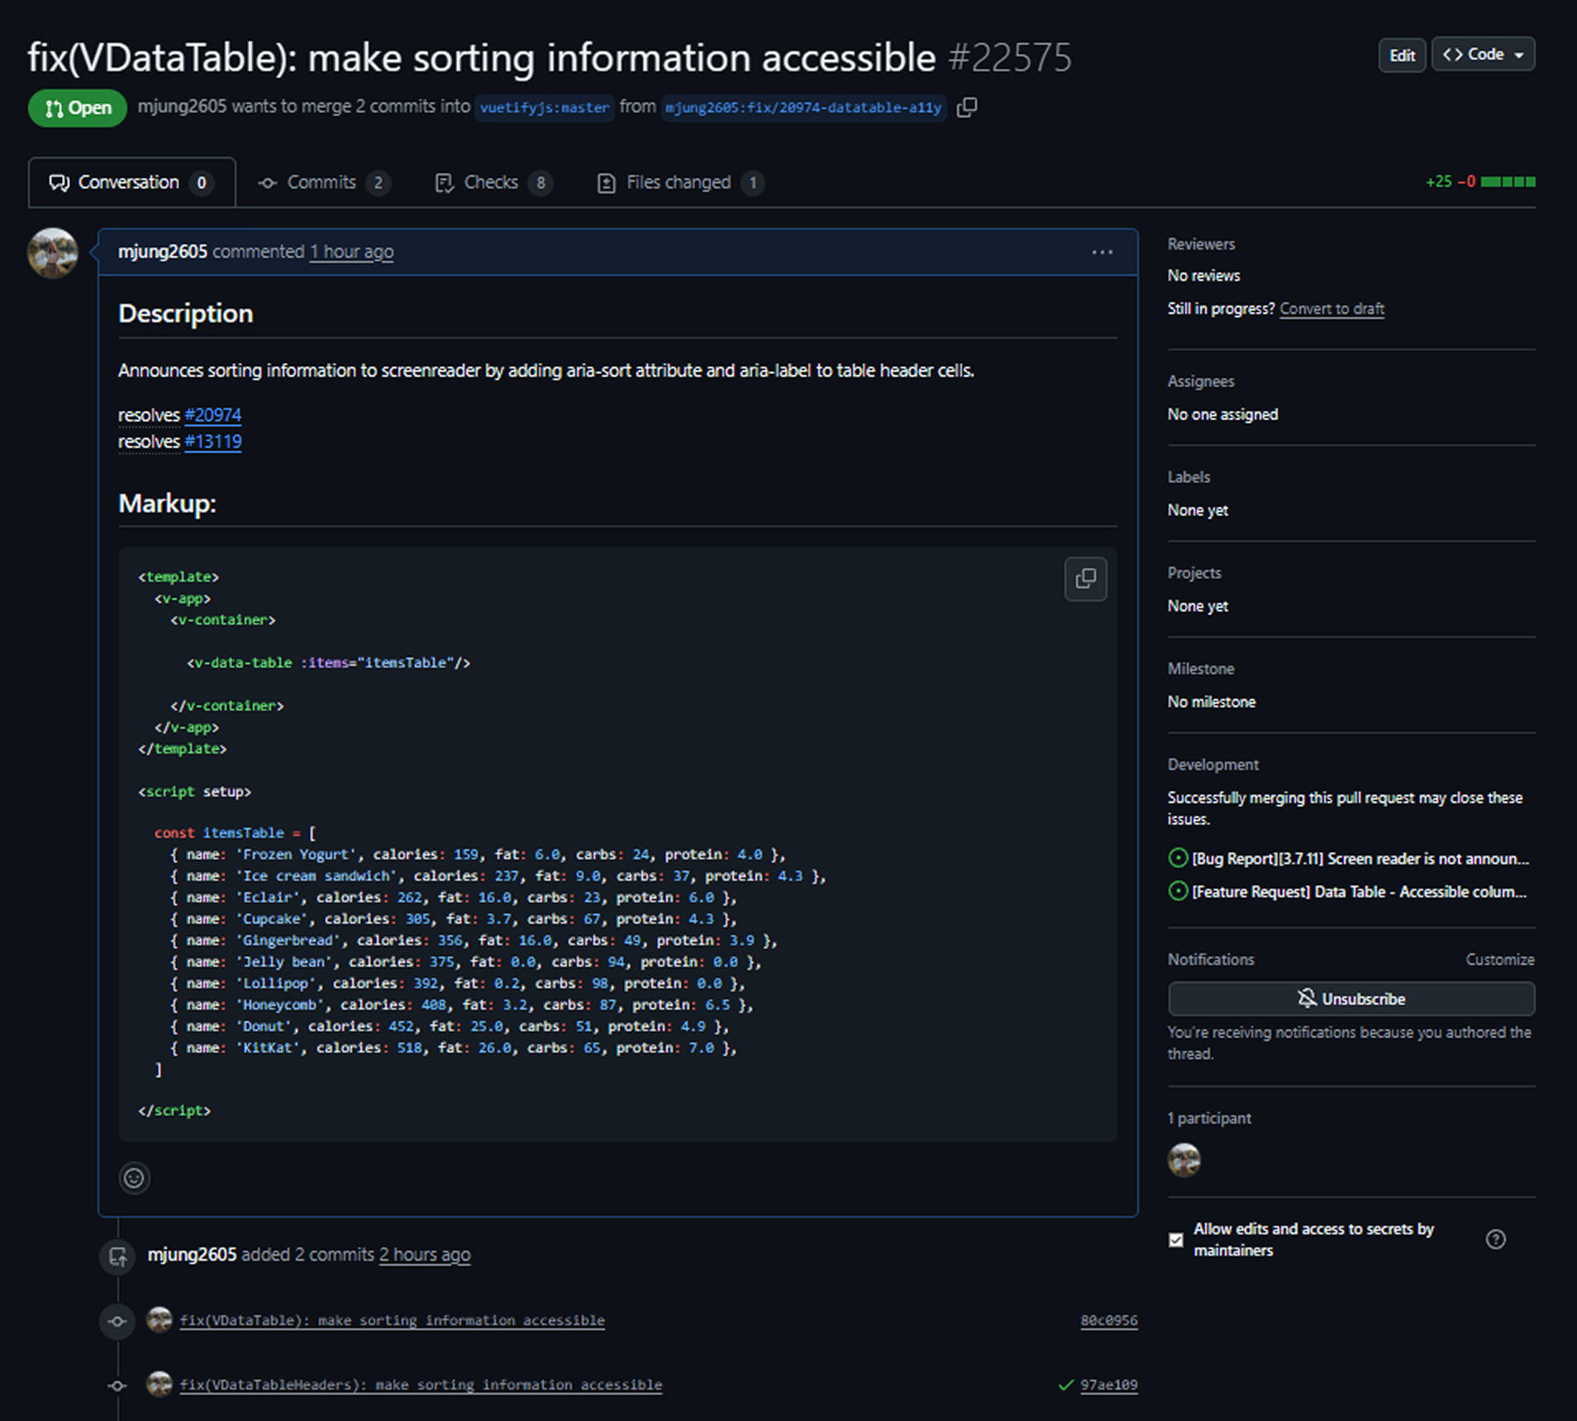Click the Milestone section heading
1577x1421 pixels.
pyautogui.click(x=1201, y=668)
